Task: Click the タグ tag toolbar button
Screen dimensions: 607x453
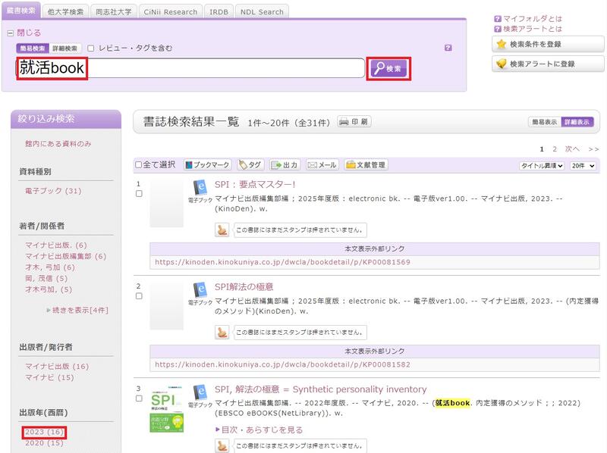Action: pos(250,165)
